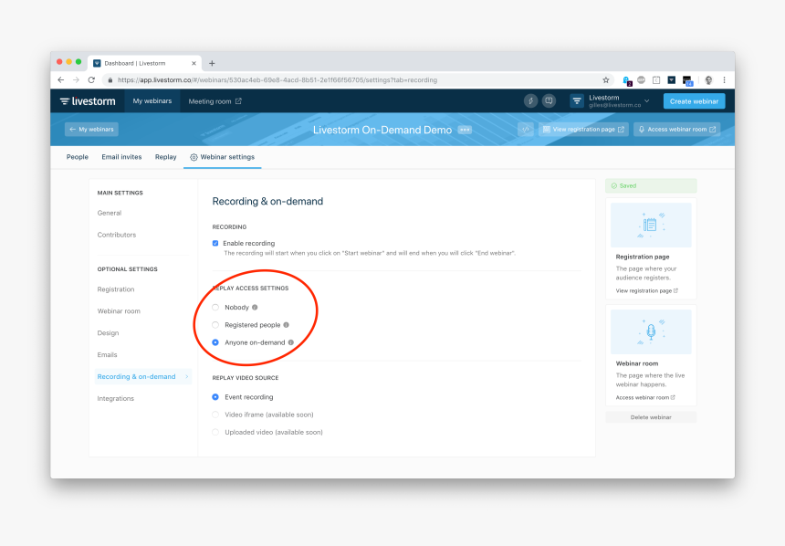Screen dimensions: 785x546
Task: Click the info icon next to Anyone on-demand
Action: pyautogui.click(x=291, y=342)
